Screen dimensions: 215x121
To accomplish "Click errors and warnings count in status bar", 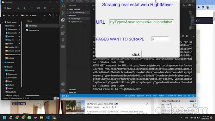I will tap(65, 96).
